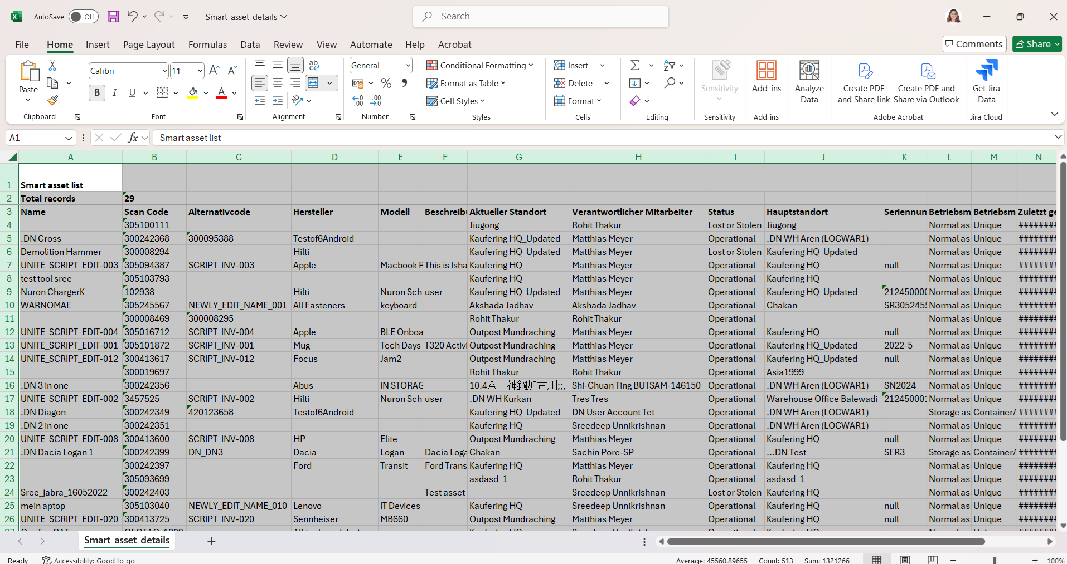
Task: Click the Percent Style icon
Action: 386,84
